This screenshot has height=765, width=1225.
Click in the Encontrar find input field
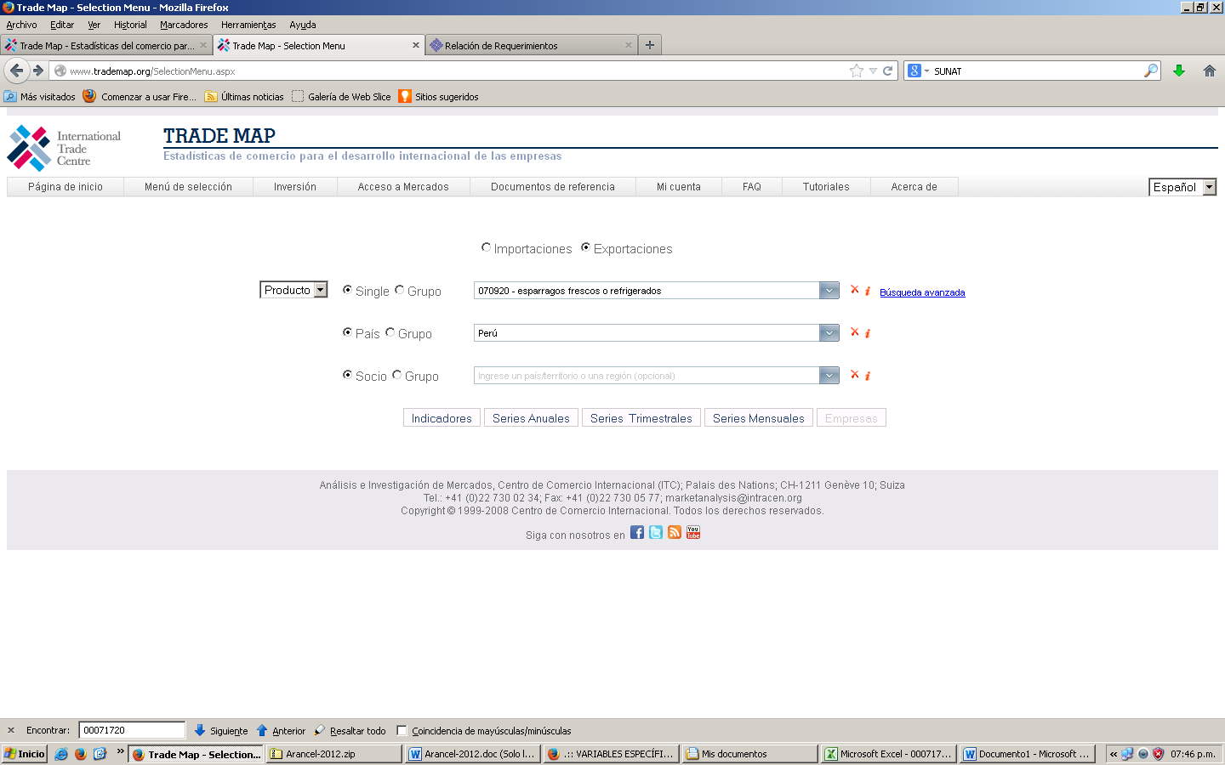(132, 730)
